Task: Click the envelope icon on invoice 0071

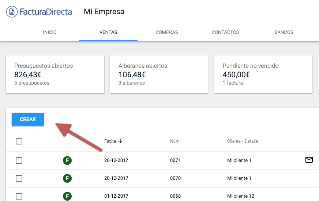Action: (309, 160)
